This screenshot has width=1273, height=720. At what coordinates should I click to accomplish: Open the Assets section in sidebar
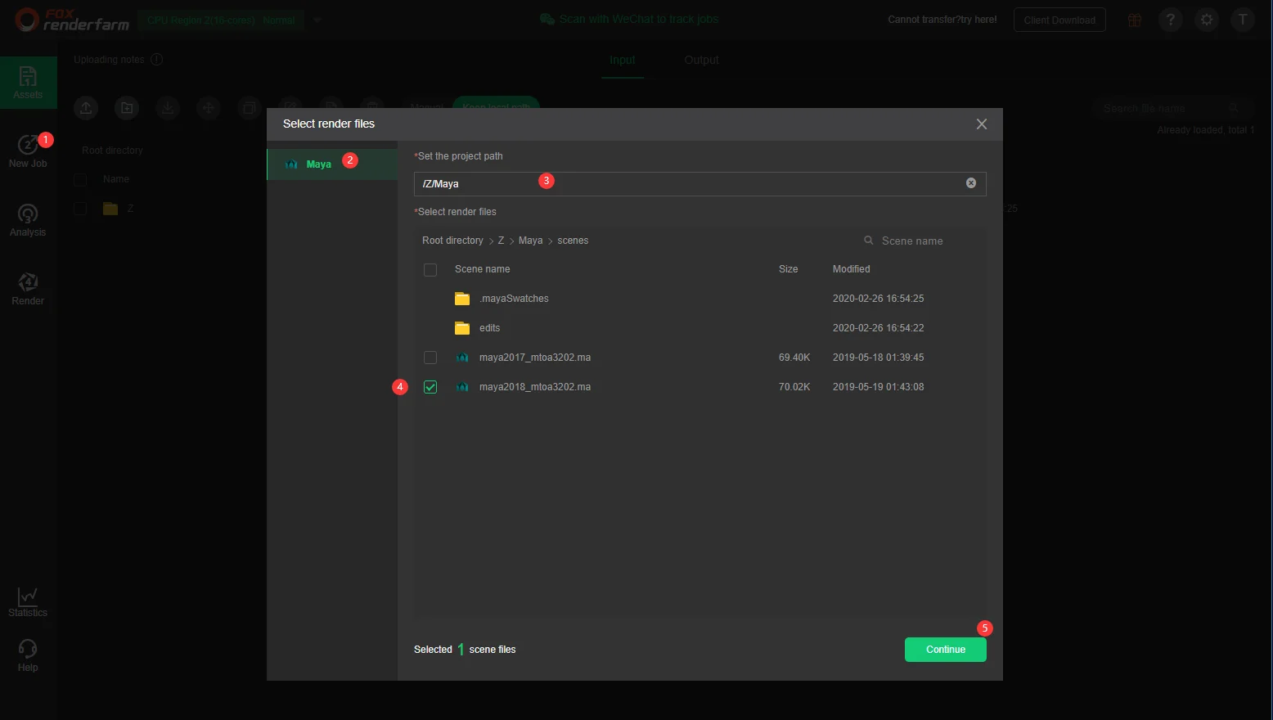pyautogui.click(x=28, y=83)
